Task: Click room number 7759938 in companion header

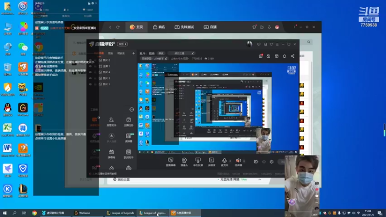Action: pyautogui.click(x=197, y=58)
